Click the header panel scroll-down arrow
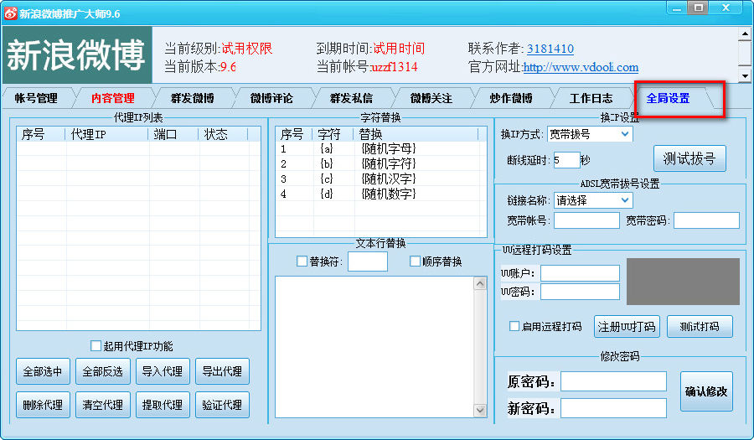The image size is (754, 440). 745,75
